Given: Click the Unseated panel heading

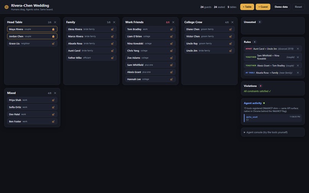Looking at the screenshot, I should 250,22.
